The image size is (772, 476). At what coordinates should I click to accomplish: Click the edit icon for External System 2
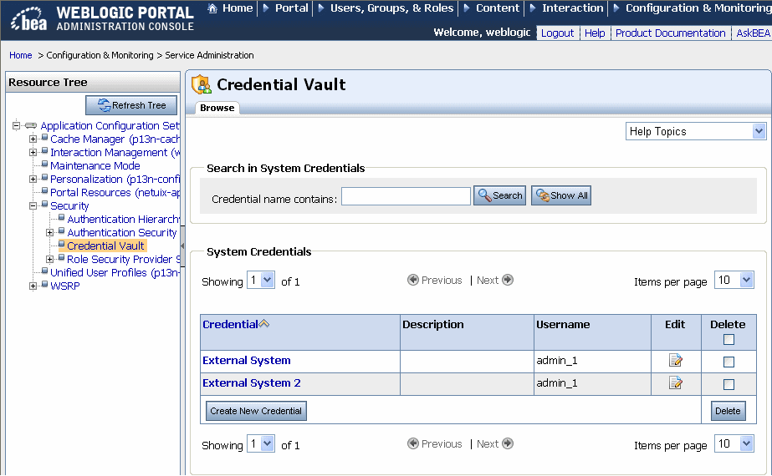tap(676, 382)
